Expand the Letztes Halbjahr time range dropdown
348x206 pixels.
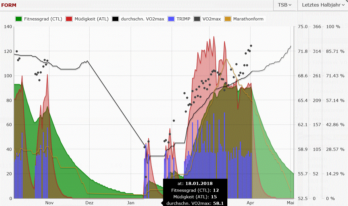click(x=323, y=5)
